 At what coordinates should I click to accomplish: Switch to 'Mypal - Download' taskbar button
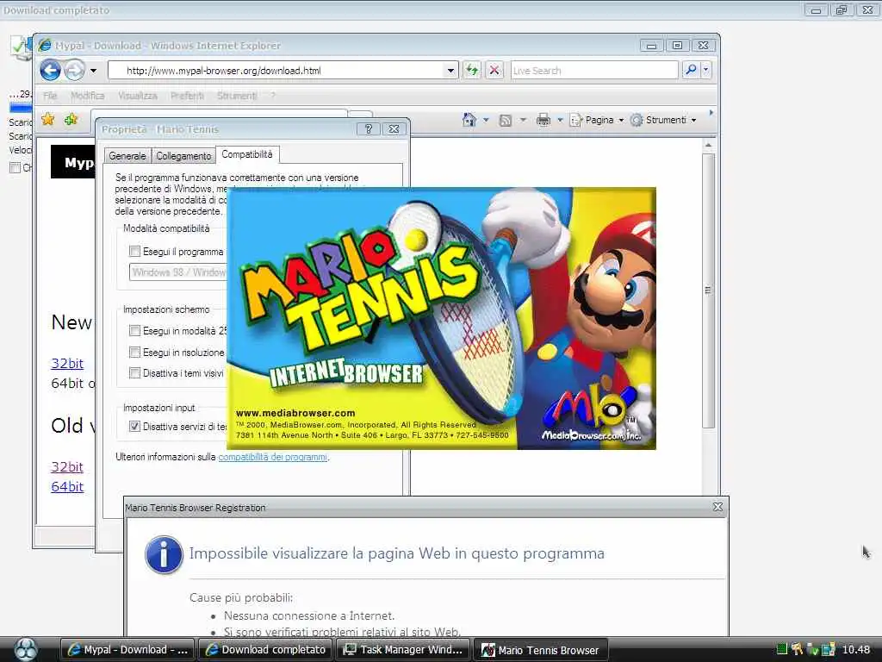tap(127, 650)
